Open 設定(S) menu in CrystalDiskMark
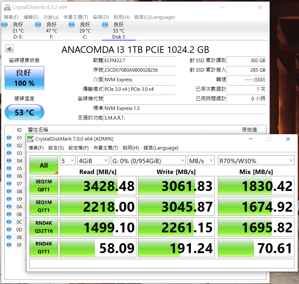299x284 pixels. click(x=56, y=148)
